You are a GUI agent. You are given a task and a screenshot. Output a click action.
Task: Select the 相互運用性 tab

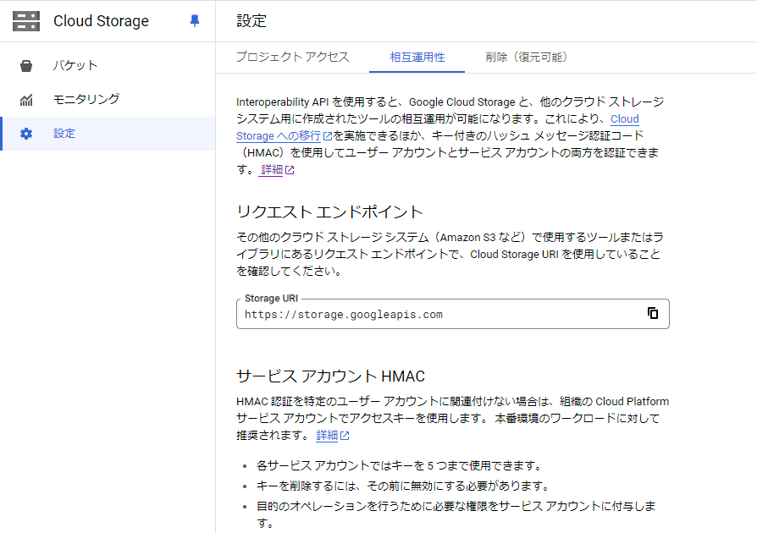point(417,57)
